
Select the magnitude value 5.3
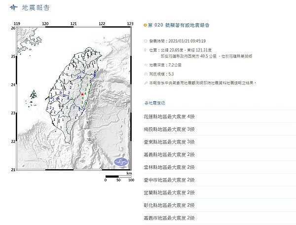[x=171, y=74]
